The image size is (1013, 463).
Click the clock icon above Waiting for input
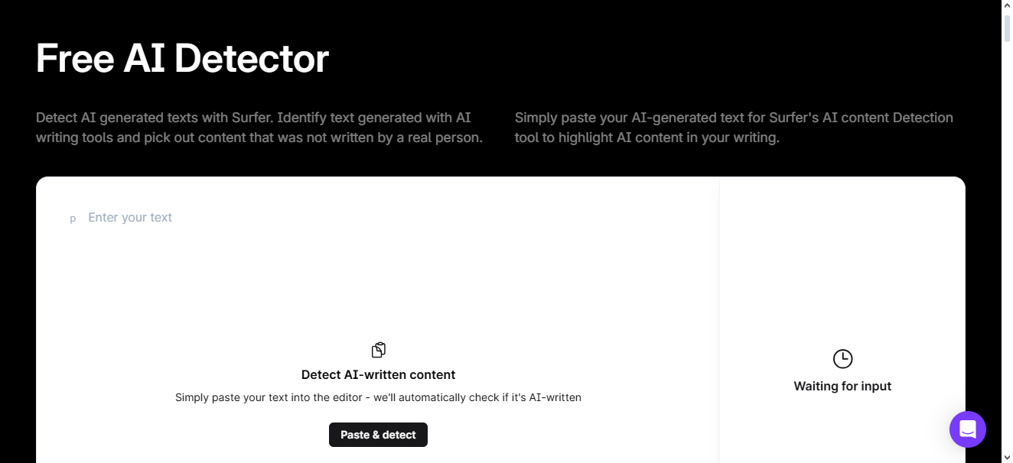[842, 358]
